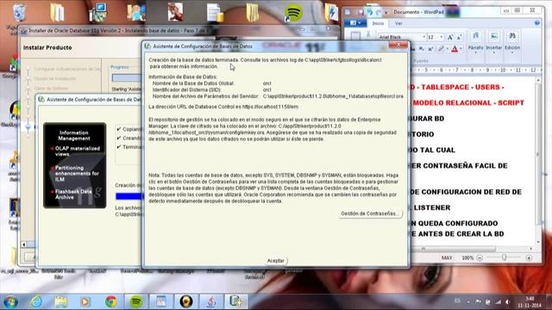Click the taskbar clock showing 11-11-2014

click(529, 302)
